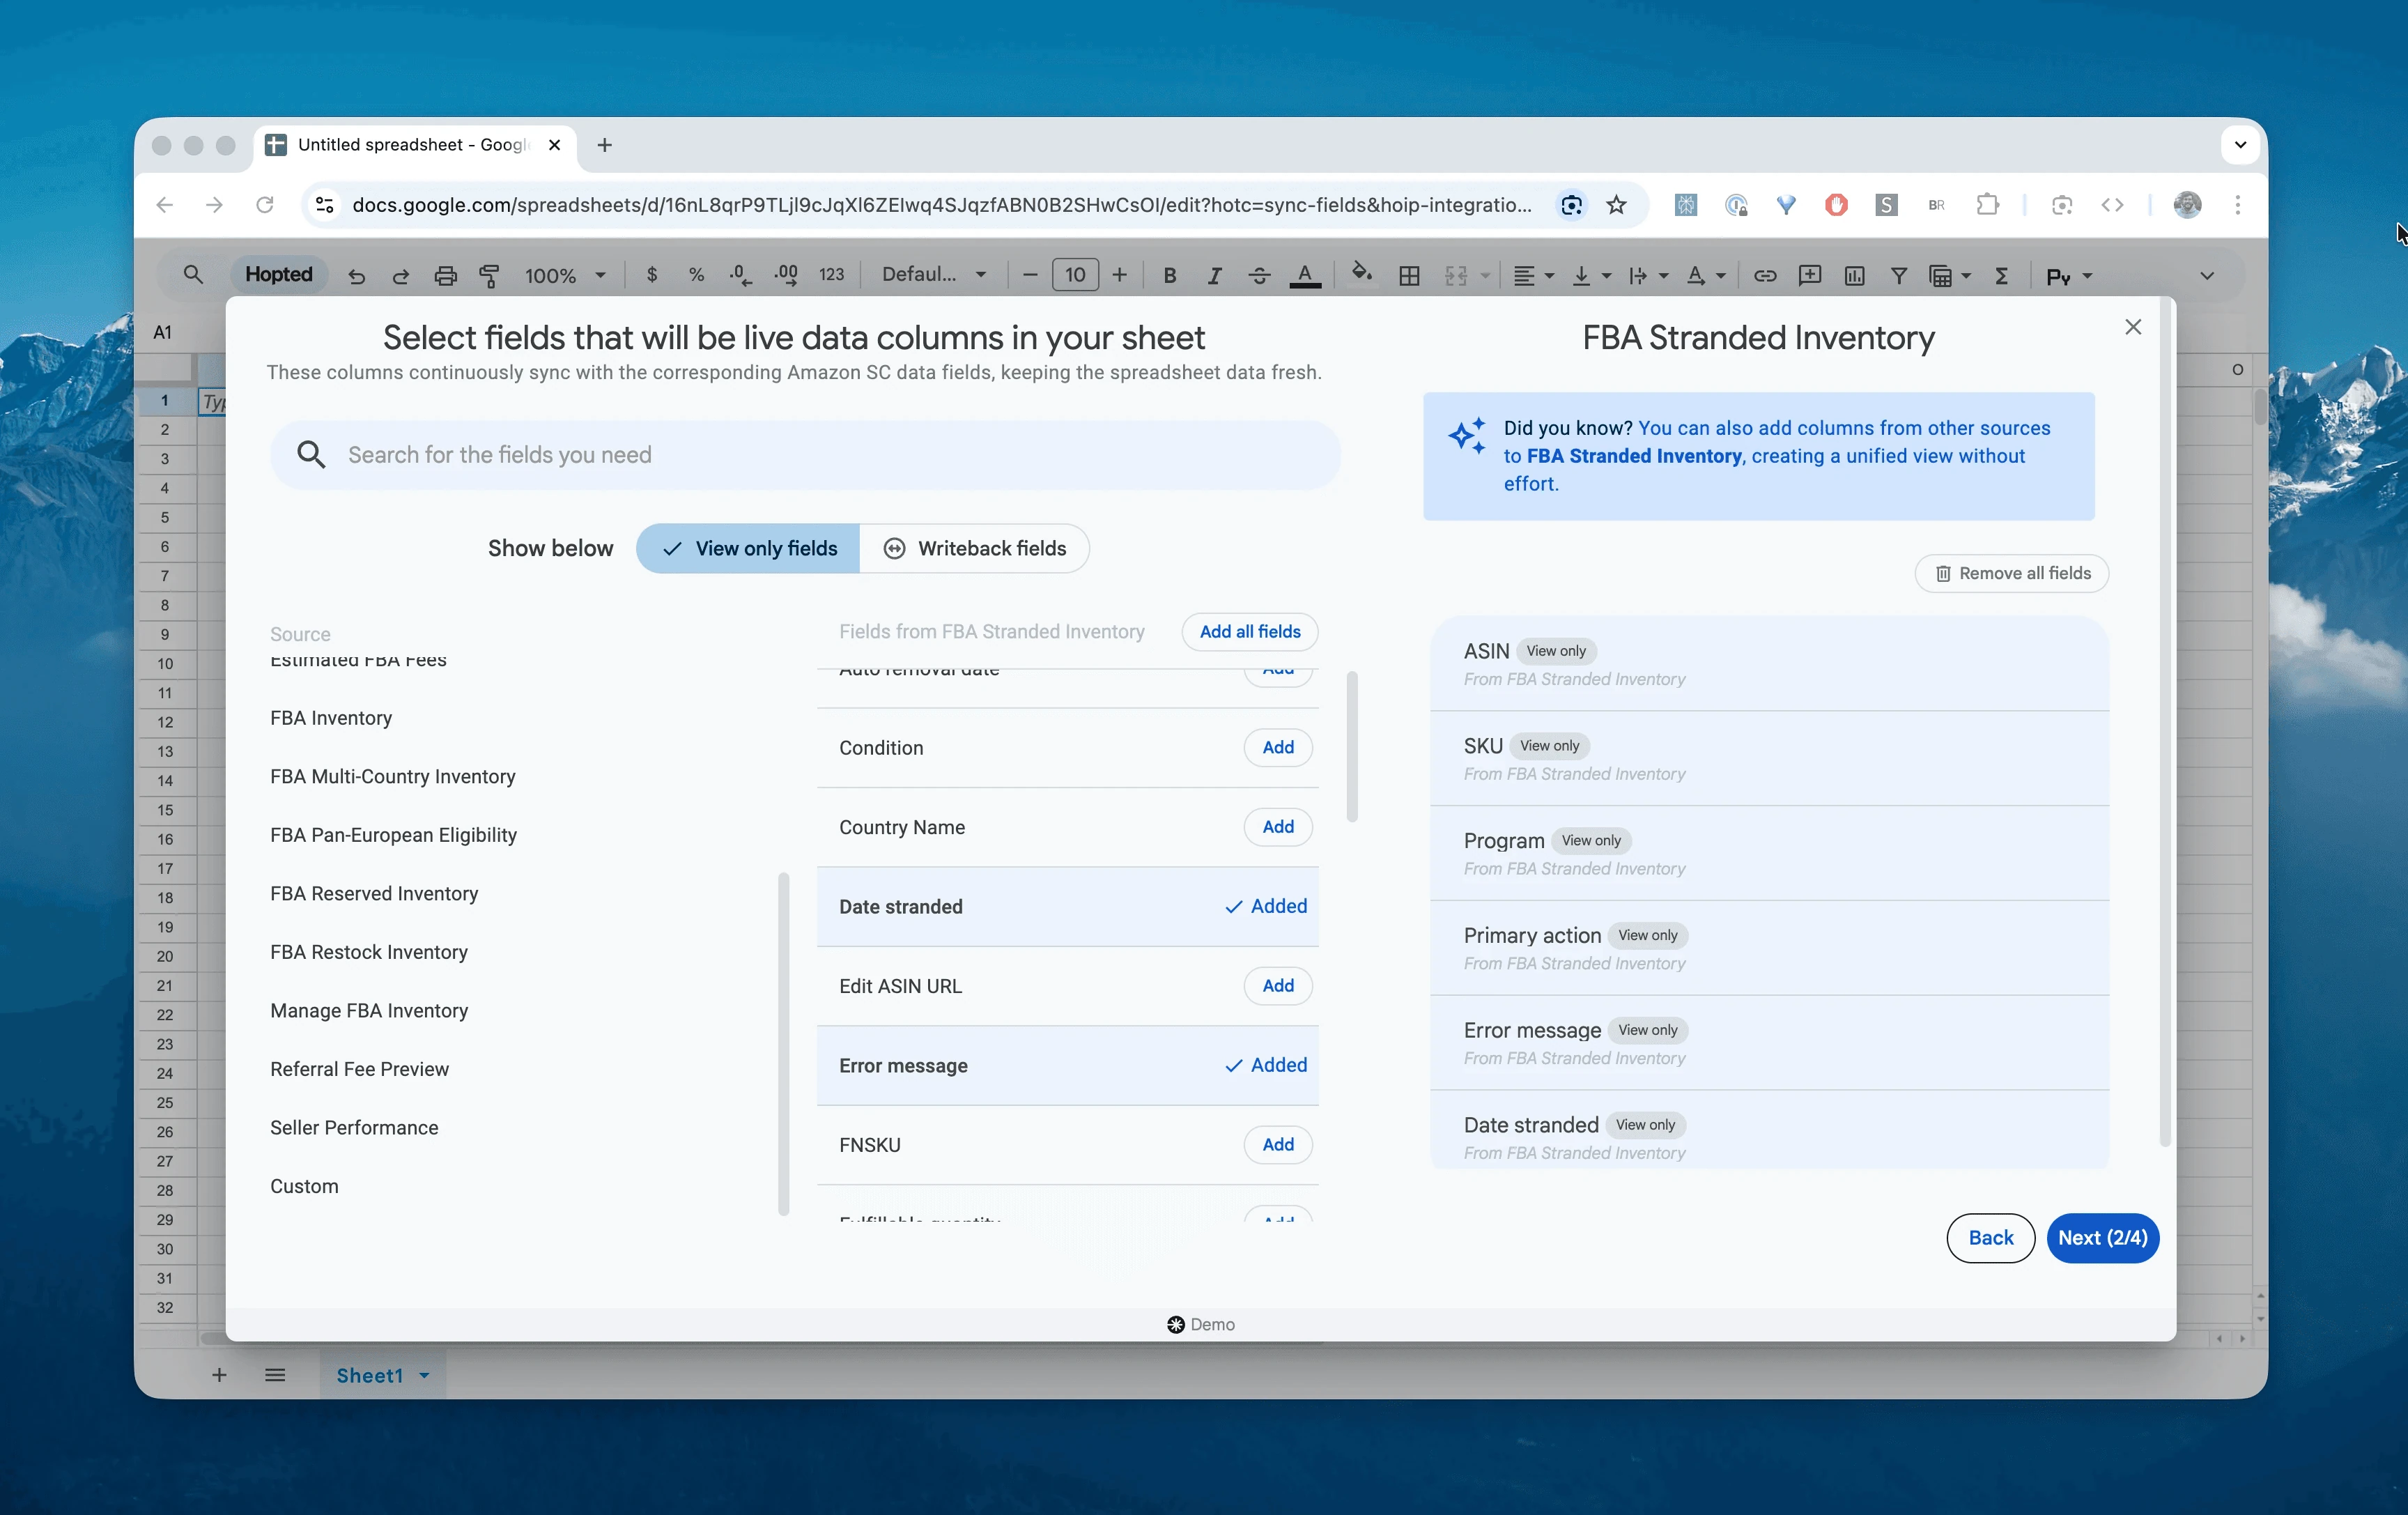Bookmark the page with star icon
The image size is (2408, 1515).
coord(1616,205)
